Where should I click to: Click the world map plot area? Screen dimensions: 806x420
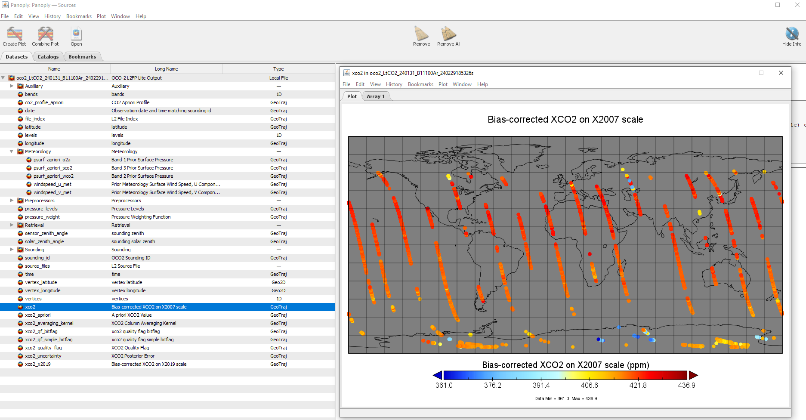pyautogui.click(x=565, y=244)
